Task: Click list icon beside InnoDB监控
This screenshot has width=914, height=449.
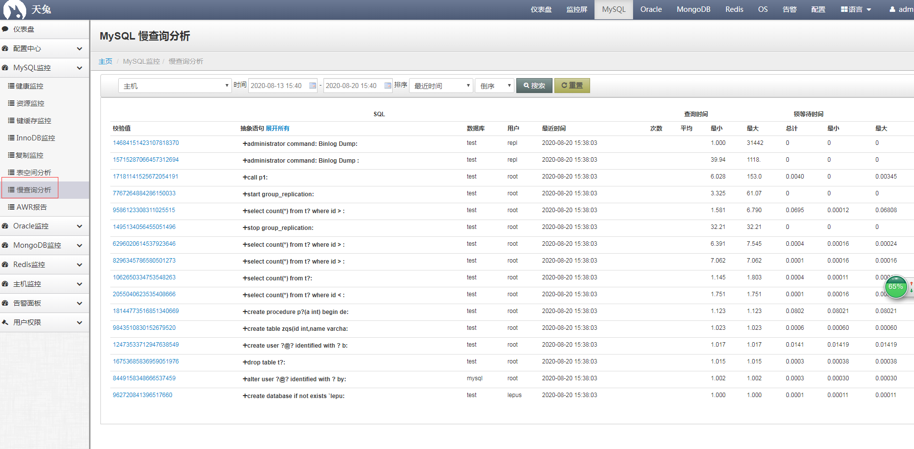Action: (x=11, y=138)
